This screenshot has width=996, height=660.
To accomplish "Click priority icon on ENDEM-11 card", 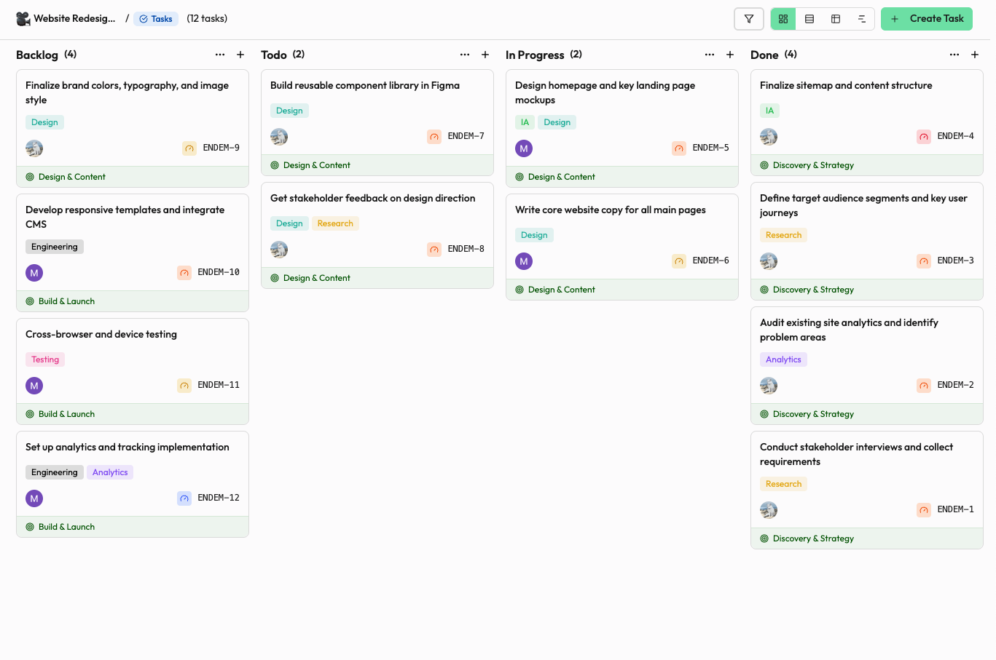I will [x=184, y=386].
